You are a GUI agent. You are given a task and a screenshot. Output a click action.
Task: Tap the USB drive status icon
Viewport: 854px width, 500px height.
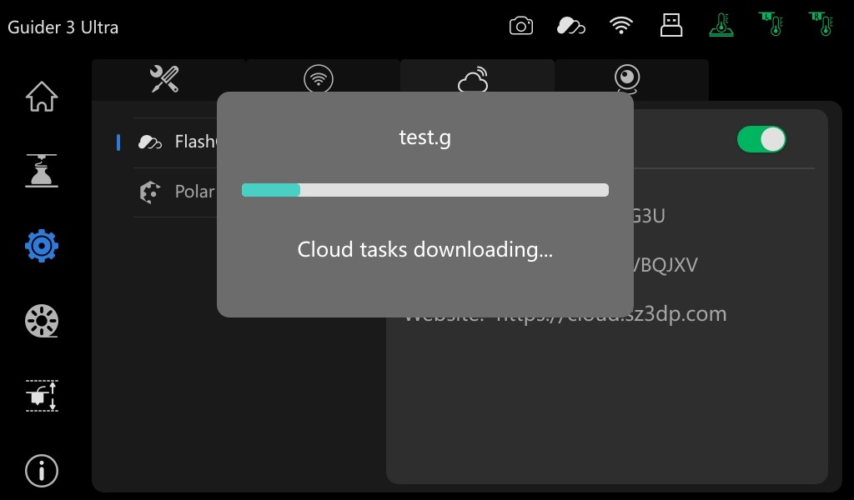671,25
